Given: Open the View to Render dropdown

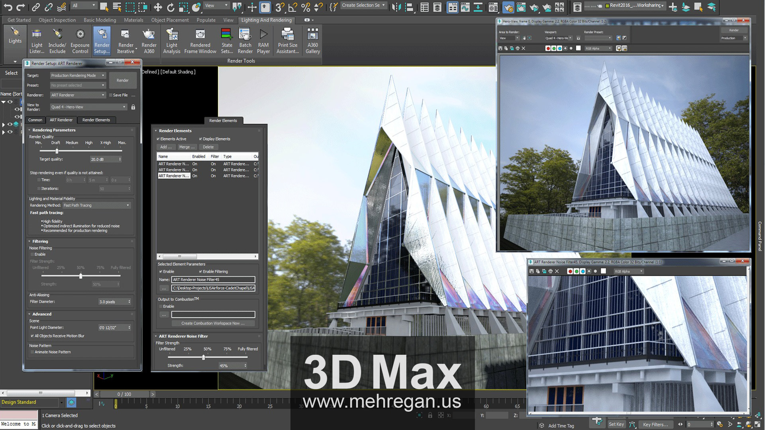Looking at the screenshot, I should (88, 107).
